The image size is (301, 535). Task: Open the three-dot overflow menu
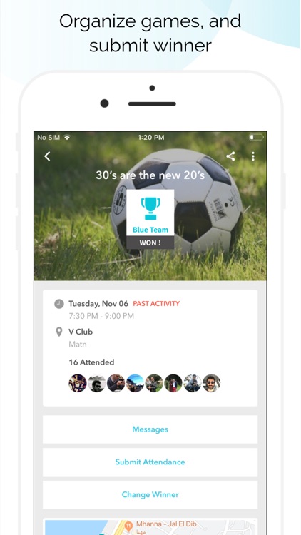pos(253,156)
